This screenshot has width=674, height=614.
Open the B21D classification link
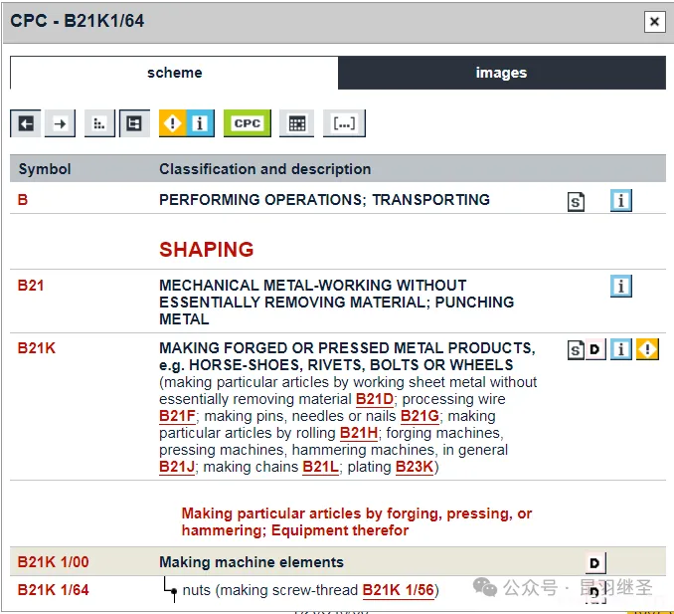click(x=375, y=399)
